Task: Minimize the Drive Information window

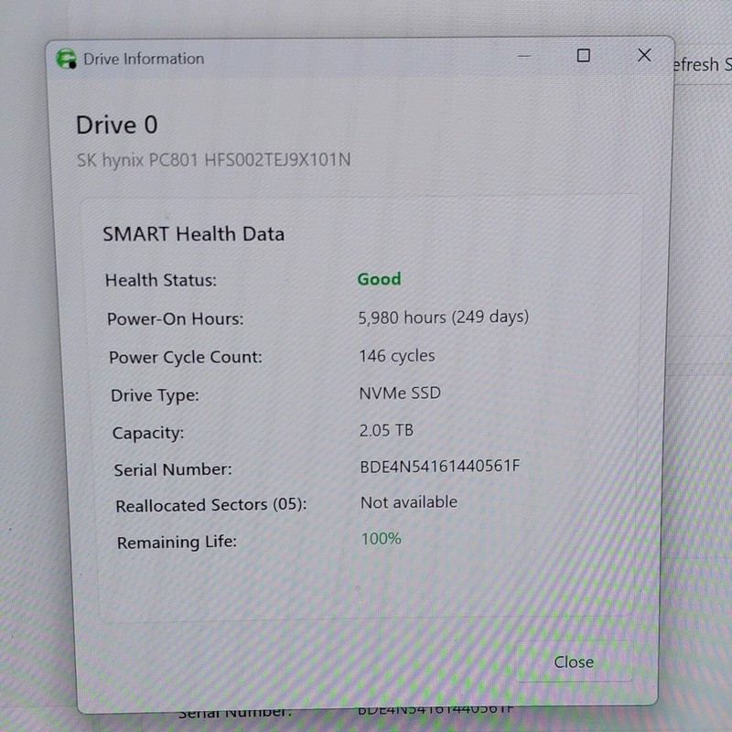Action: pos(524,56)
